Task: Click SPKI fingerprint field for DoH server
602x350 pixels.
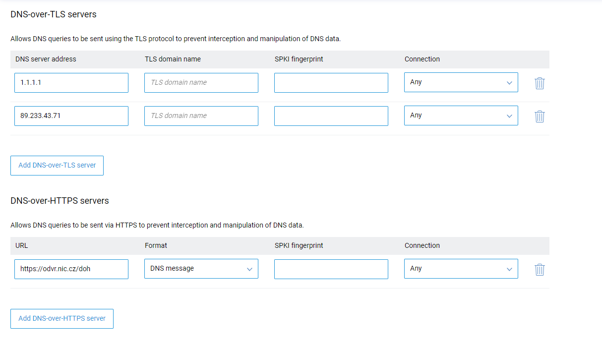Action: pyautogui.click(x=331, y=269)
